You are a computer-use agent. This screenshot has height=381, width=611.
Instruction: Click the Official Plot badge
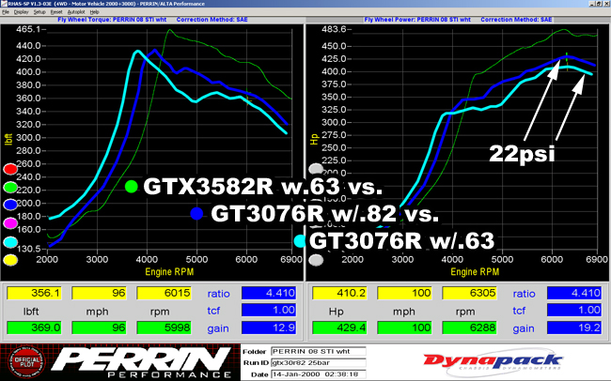[x=27, y=362]
